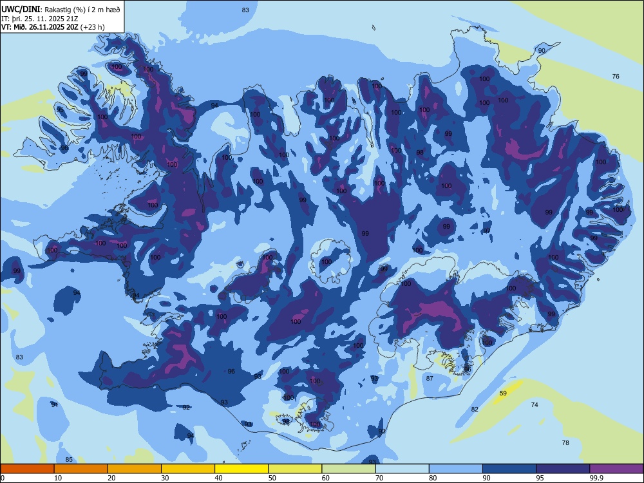
Task: Pick the 80–90 light blue legend swatch
Action: pyautogui.click(x=455, y=469)
